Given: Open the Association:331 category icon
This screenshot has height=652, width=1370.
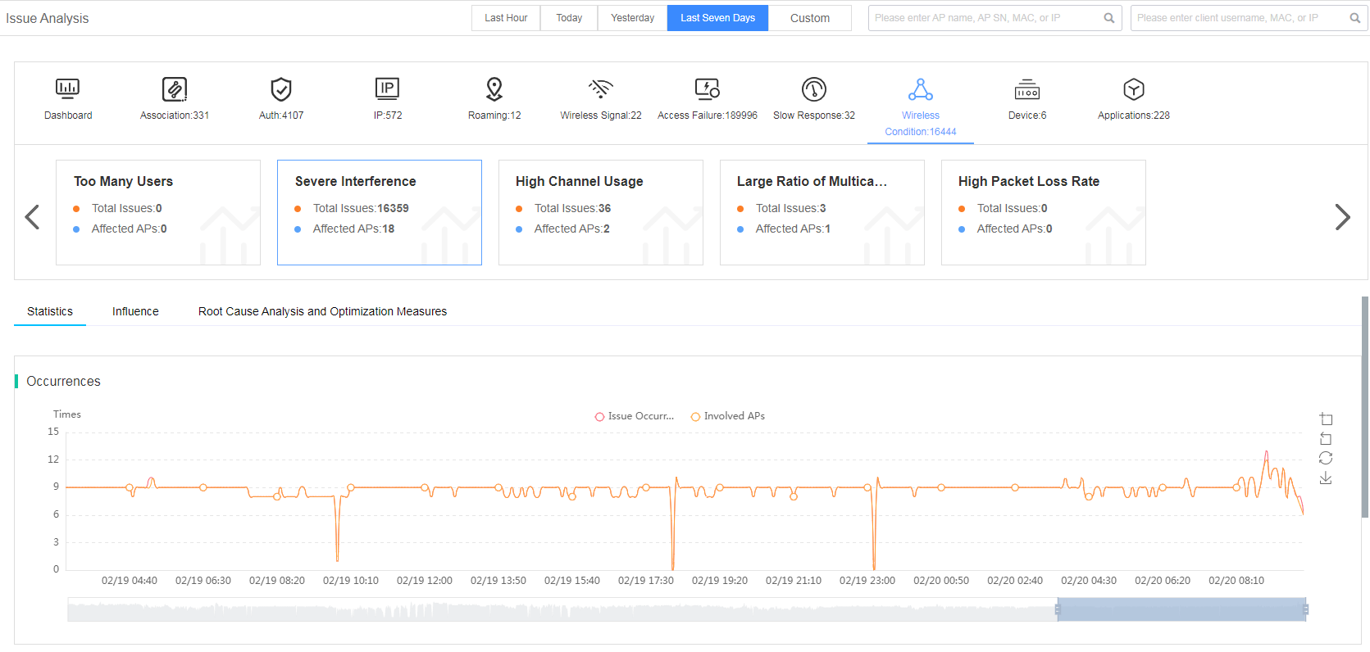Looking at the screenshot, I should (x=175, y=88).
